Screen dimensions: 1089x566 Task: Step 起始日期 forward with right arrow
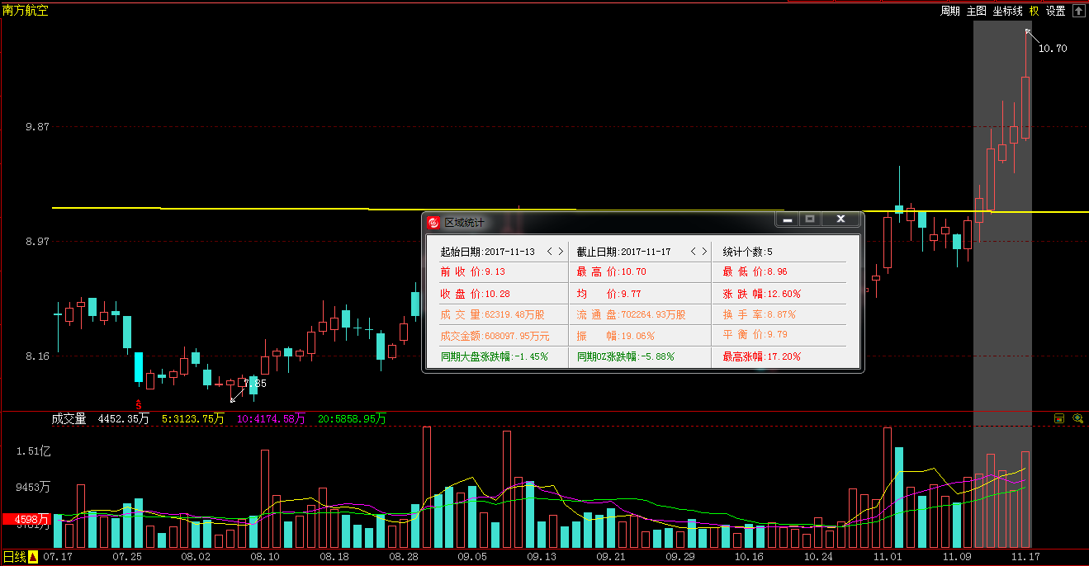[x=561, y=251]
